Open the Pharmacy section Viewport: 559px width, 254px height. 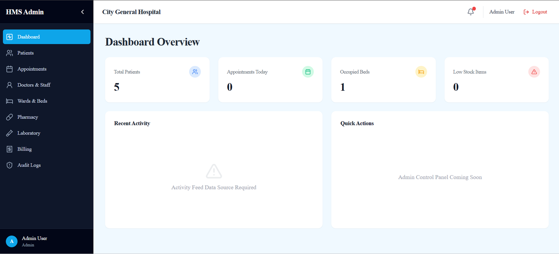coord(46,117)
